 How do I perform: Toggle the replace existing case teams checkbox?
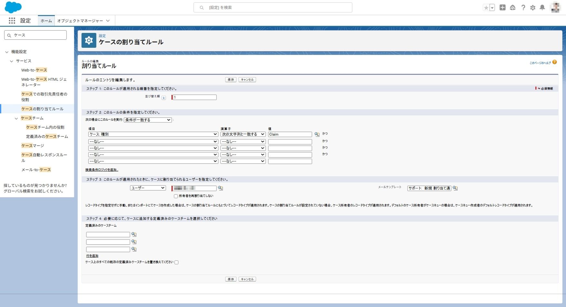pyautogui.click(x=176, y=262)
